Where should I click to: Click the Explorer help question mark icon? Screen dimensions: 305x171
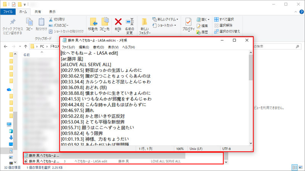pyautogui.click(x=301, y=12)
